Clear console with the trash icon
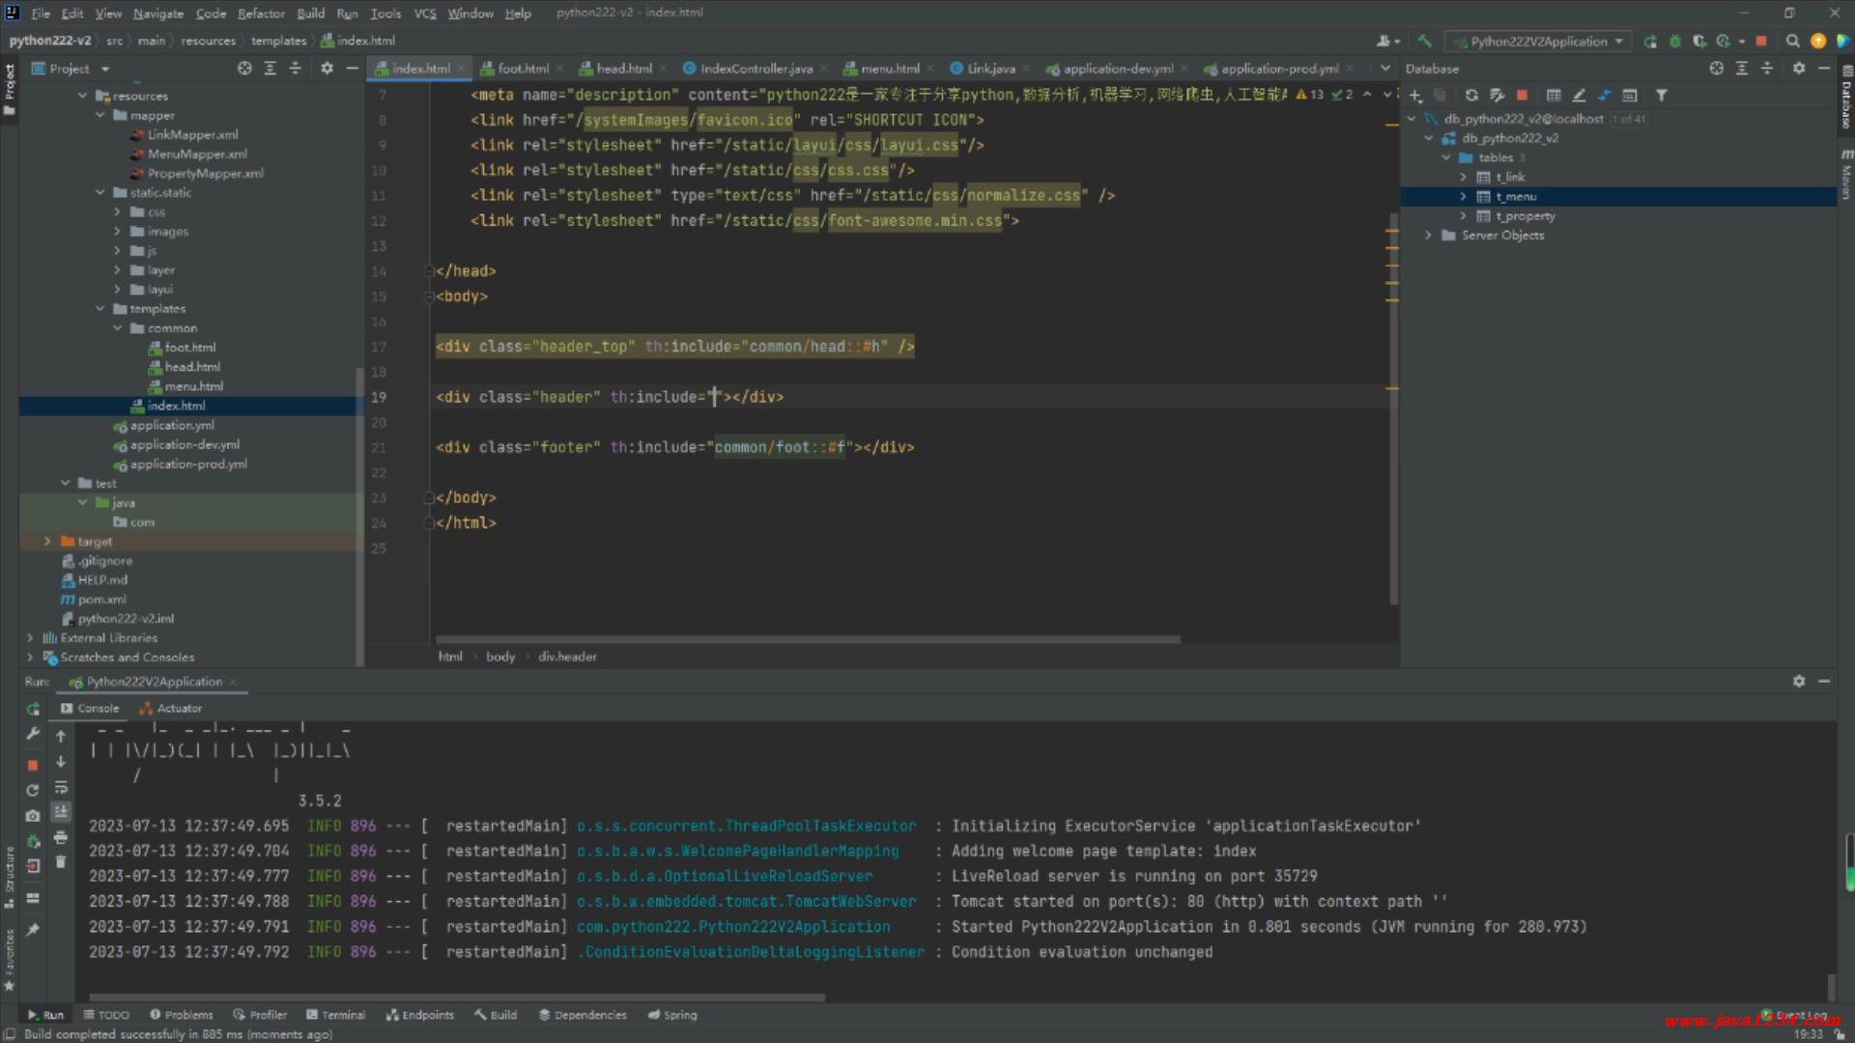1855x1043 pixels. (x=61, y=861)
